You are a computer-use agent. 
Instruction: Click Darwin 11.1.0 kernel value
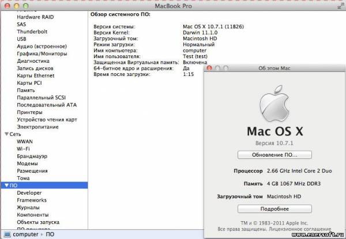tap(200, 33)
